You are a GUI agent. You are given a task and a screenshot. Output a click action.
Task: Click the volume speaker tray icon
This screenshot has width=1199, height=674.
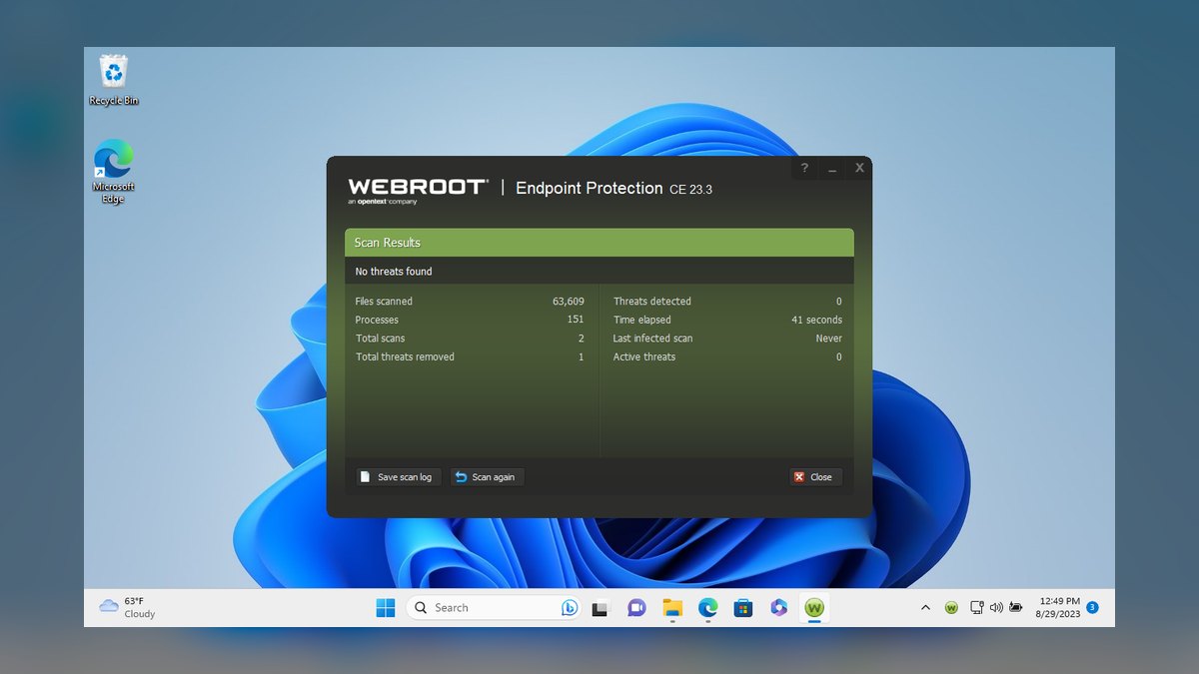996,607
